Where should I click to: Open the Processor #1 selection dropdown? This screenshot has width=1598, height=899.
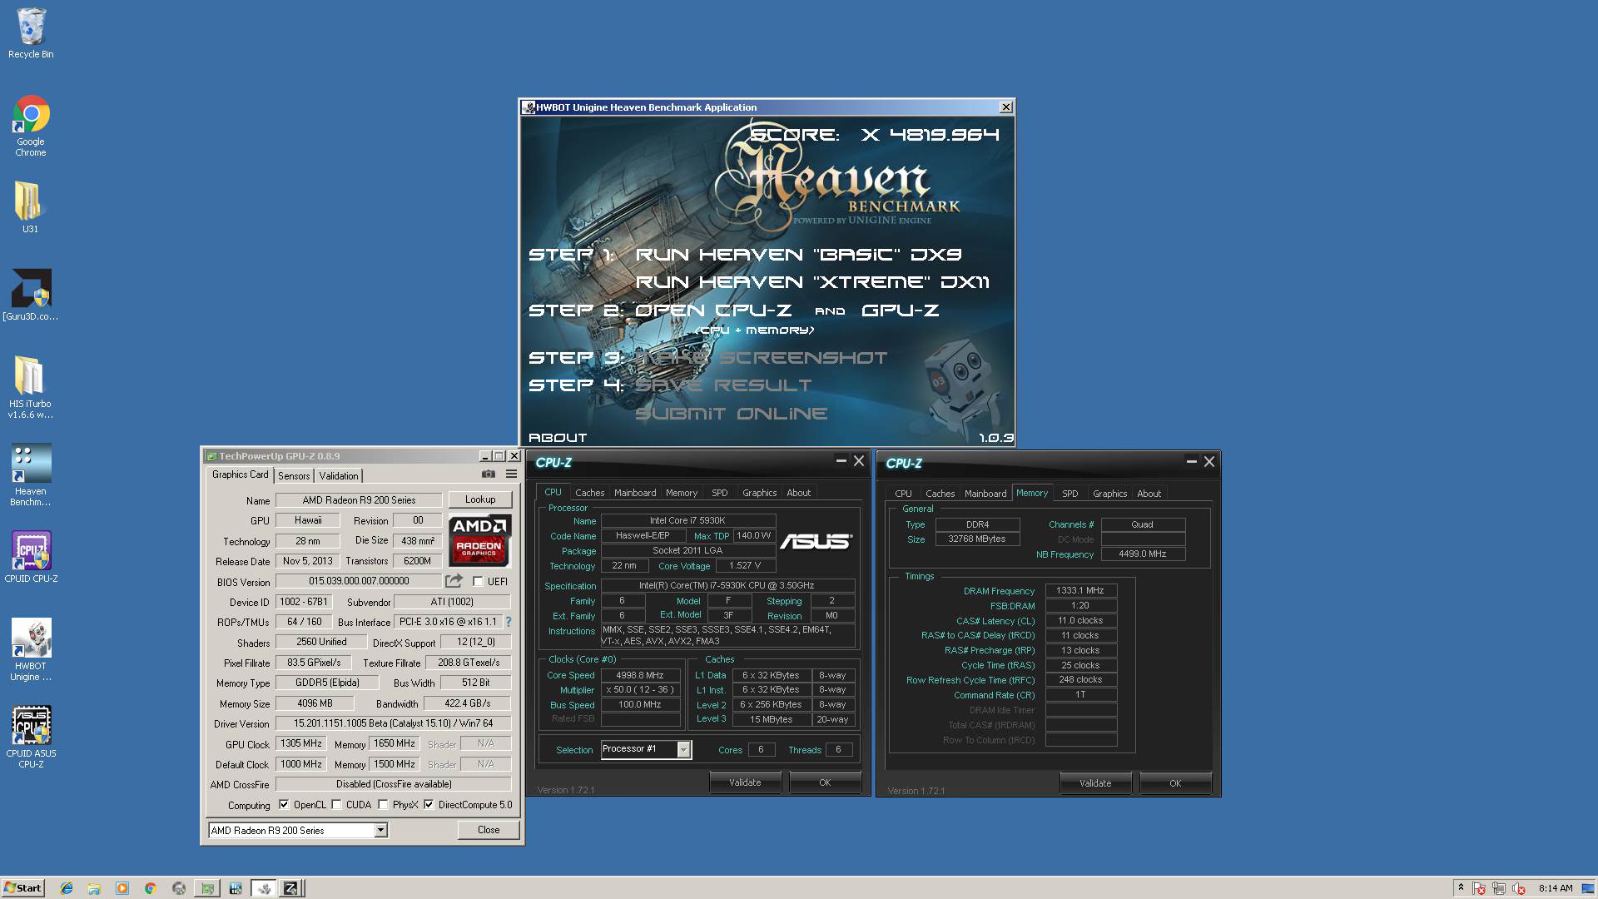[x=683, y=749]
